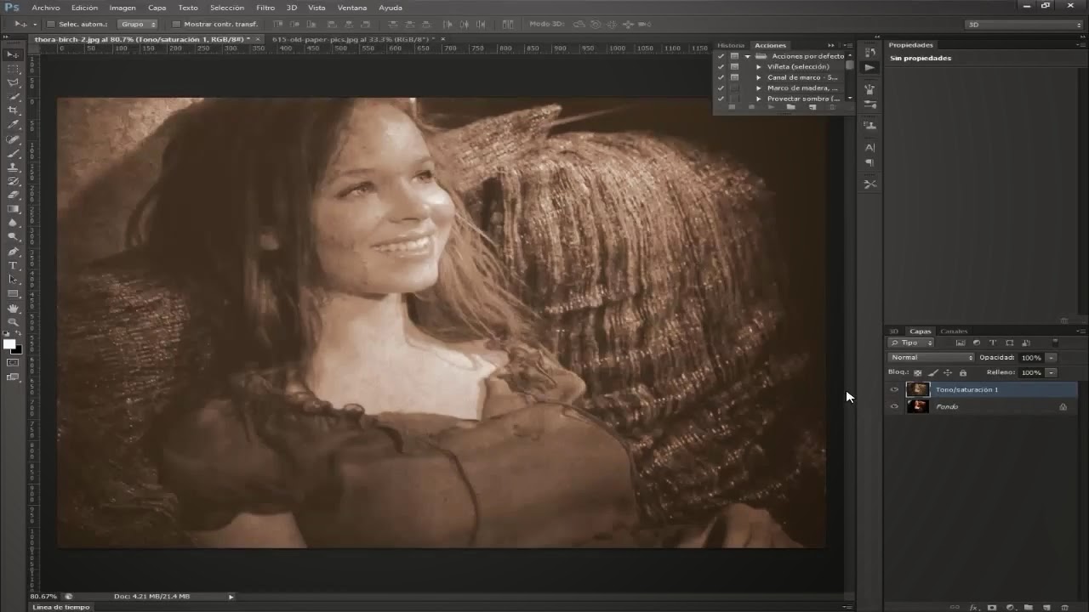Viewport: 1089px width, 612px height.
Task: Click the Fondo layer thumbnail
Action: [x=918, y=406]
